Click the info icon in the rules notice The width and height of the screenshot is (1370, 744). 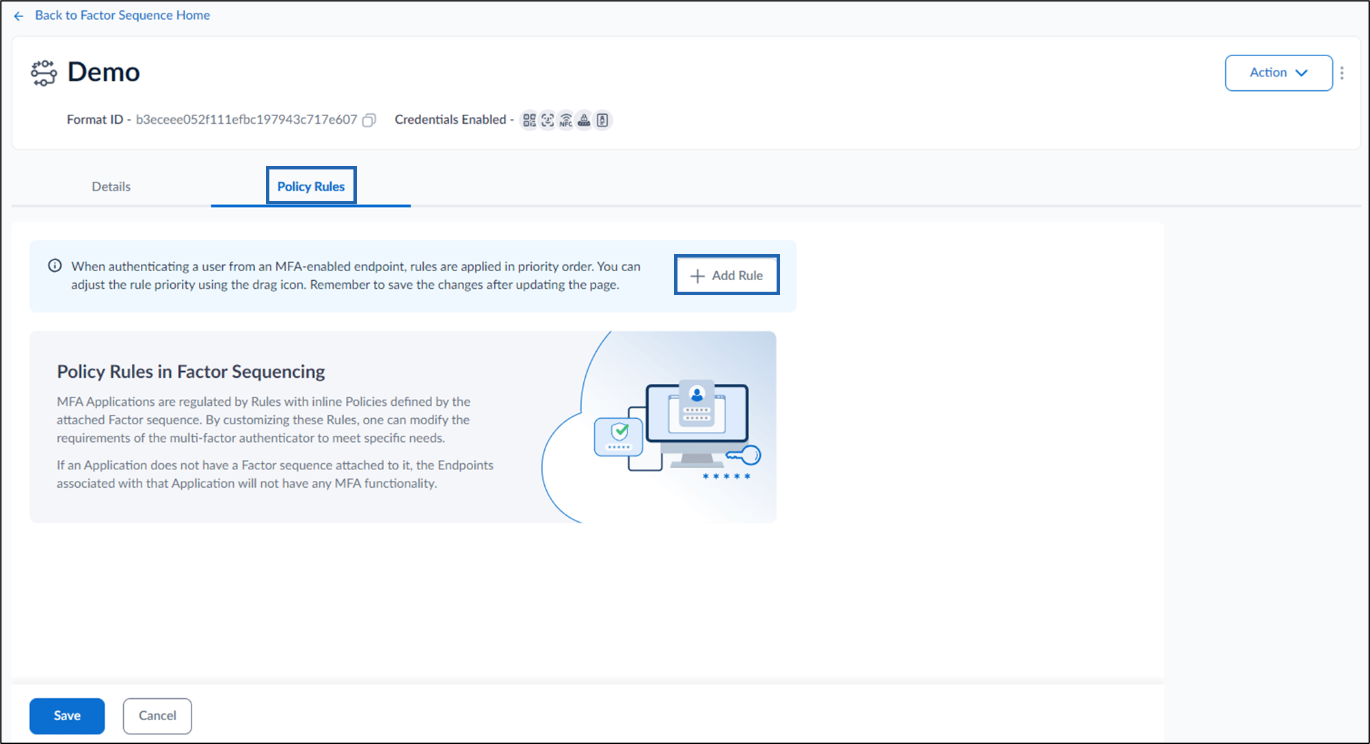55,266
